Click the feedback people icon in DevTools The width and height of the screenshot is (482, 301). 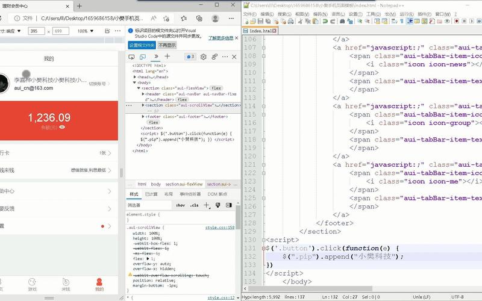click(214, 57)
